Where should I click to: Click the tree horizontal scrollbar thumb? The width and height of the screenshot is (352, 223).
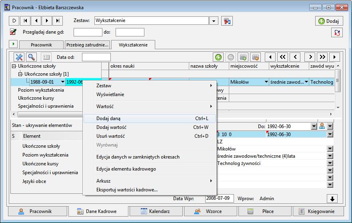pos(50,114)
